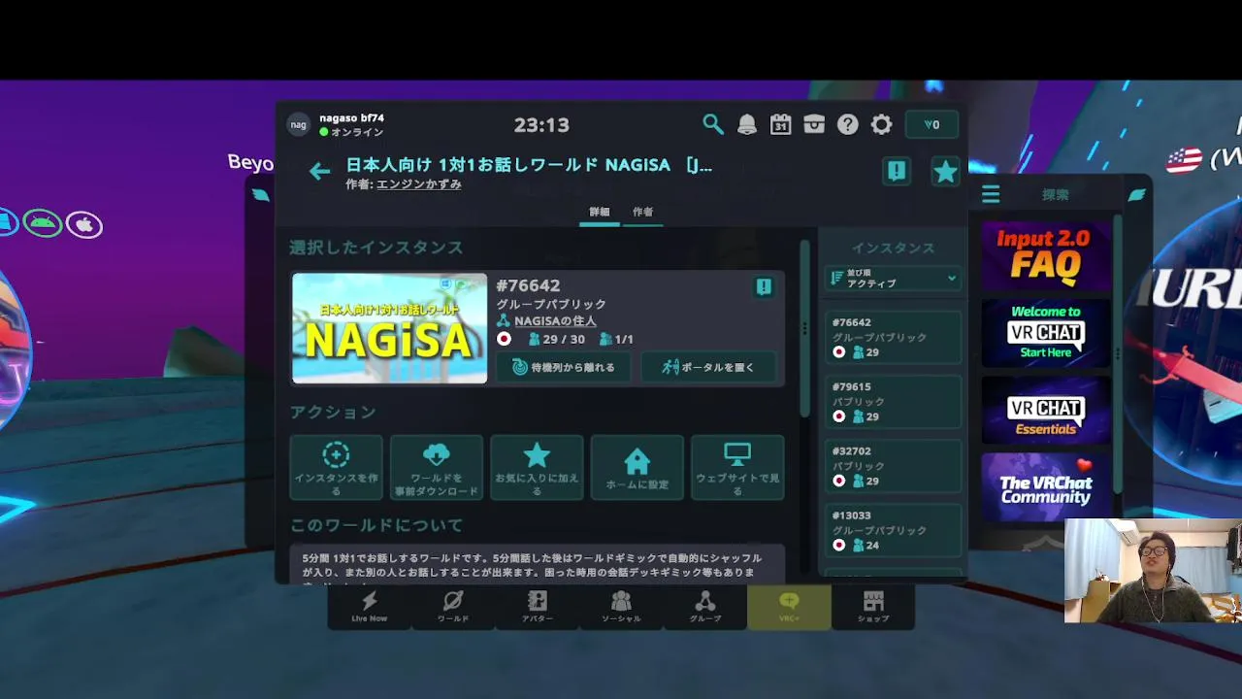Click ワールドを事前ダウンロード action
This screenshot has height=699, width=1242.
click(437, 468)
